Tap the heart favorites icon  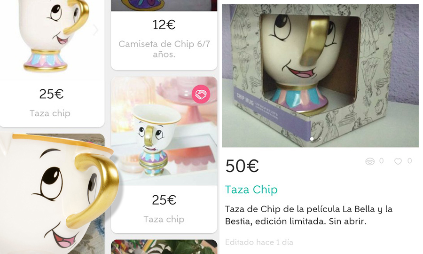point(398,161)
